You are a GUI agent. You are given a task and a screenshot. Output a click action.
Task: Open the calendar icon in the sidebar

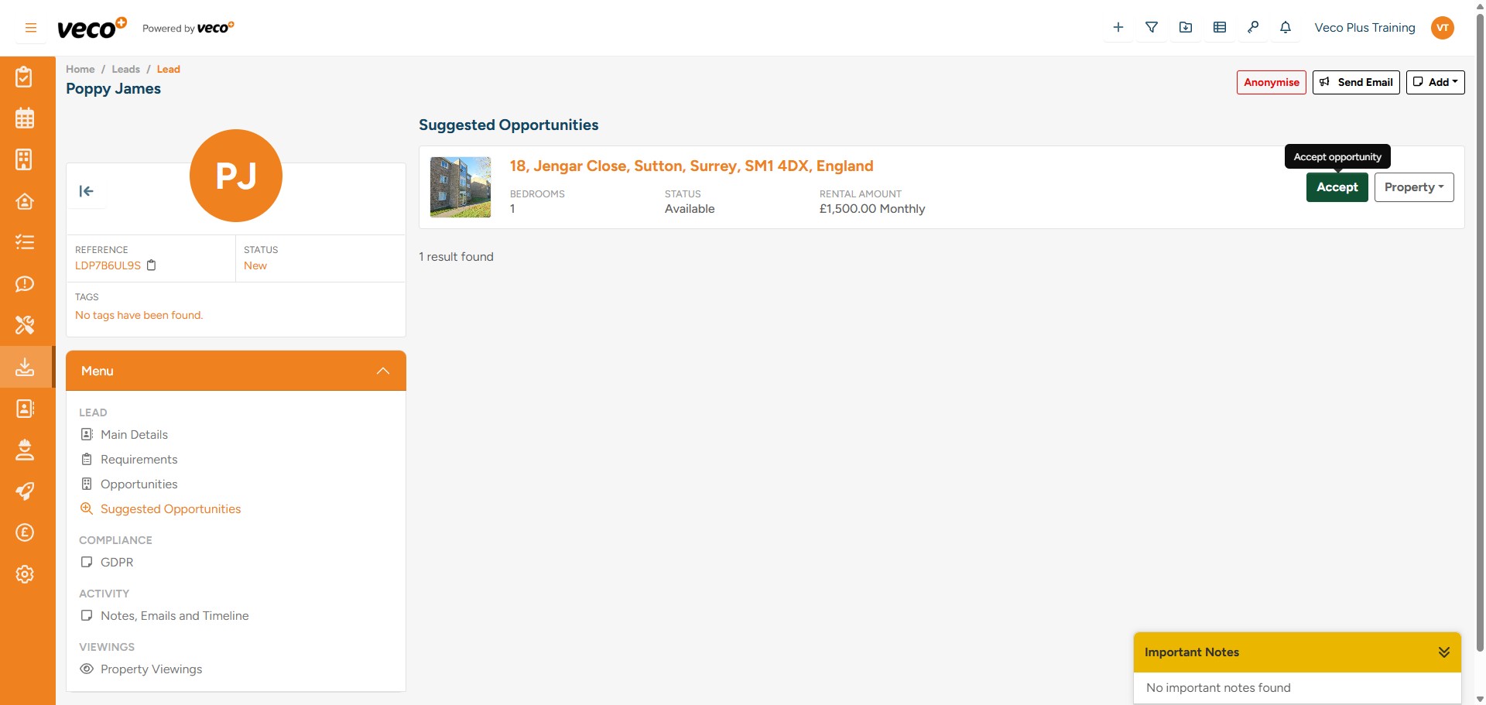point(25,118)
